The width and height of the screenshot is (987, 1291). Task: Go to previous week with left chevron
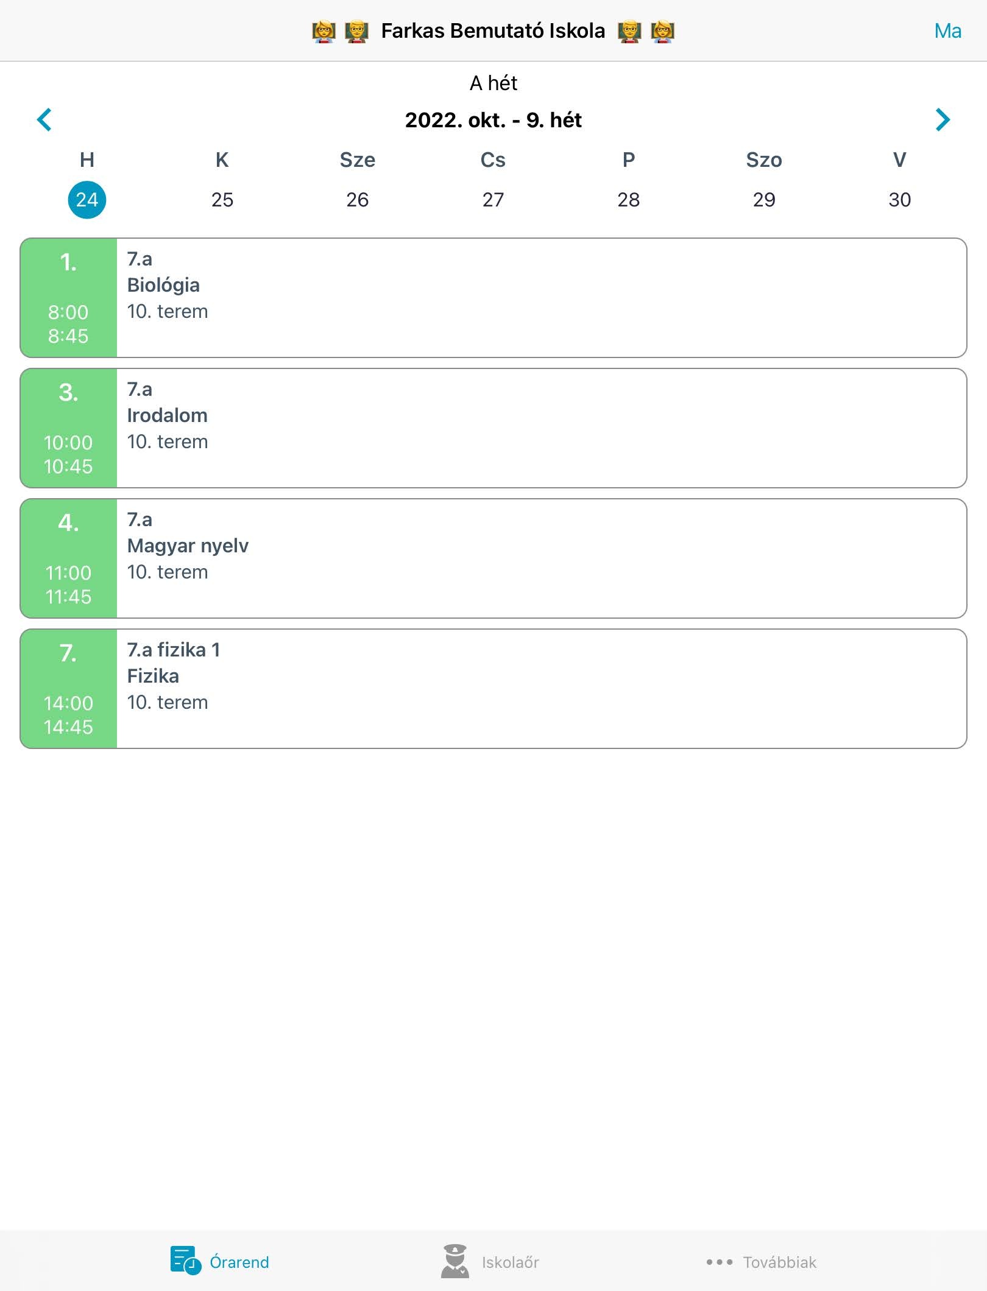tap(44, 120)
